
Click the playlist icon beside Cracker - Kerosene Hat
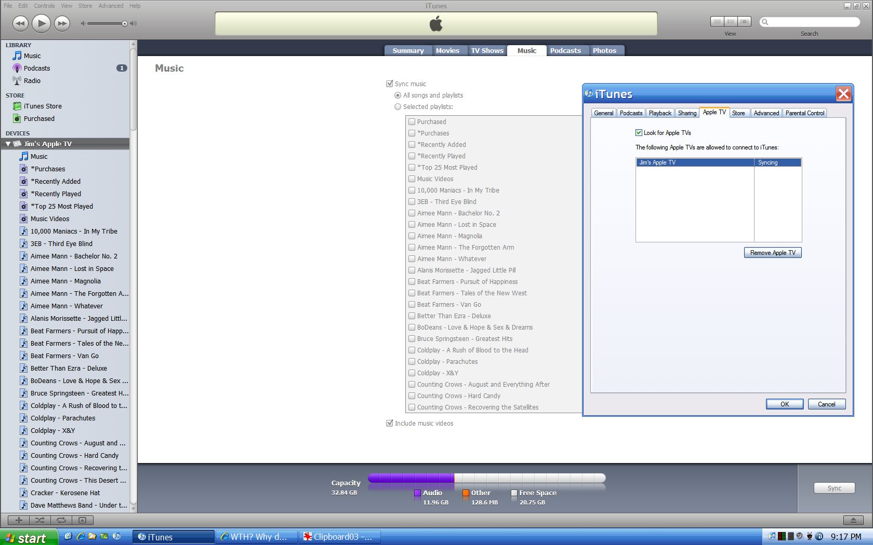[24, 493]
